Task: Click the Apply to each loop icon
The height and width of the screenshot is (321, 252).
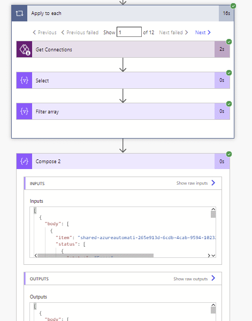Action: pyautogui.click(x=19, y=13)
